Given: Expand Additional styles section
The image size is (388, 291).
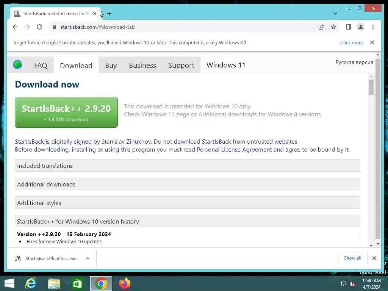Looking at the screenshot, I should 187,203.
